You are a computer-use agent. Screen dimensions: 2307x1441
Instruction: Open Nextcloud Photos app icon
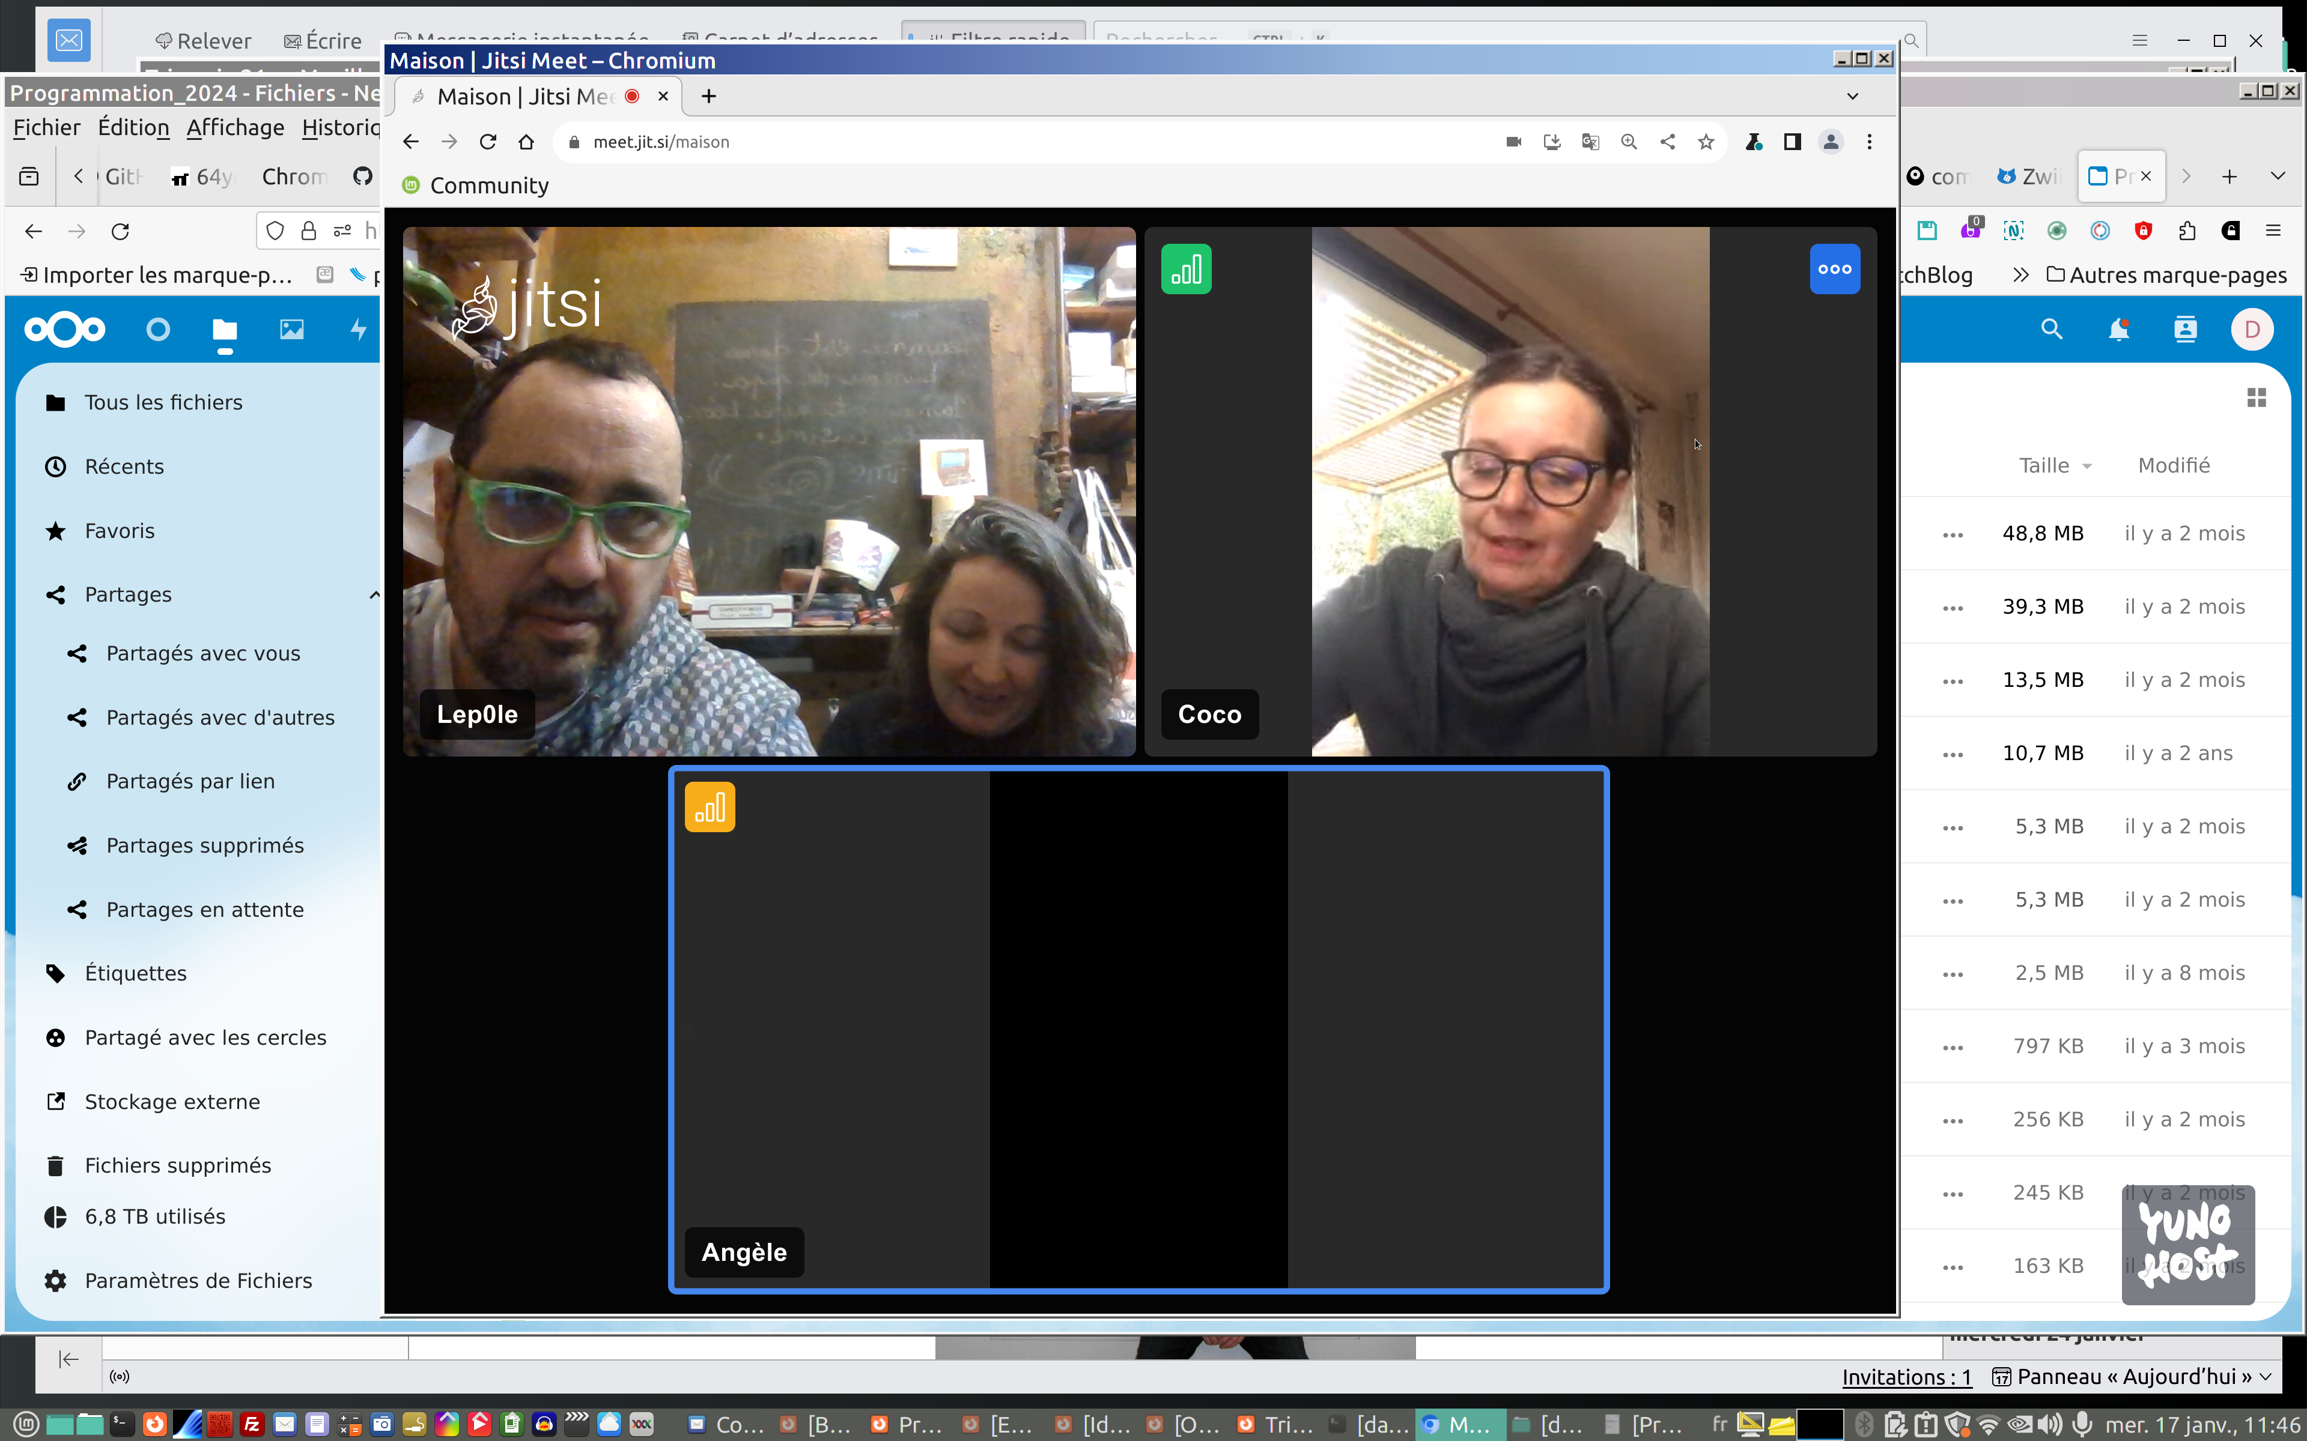click(x=292, y=330)
